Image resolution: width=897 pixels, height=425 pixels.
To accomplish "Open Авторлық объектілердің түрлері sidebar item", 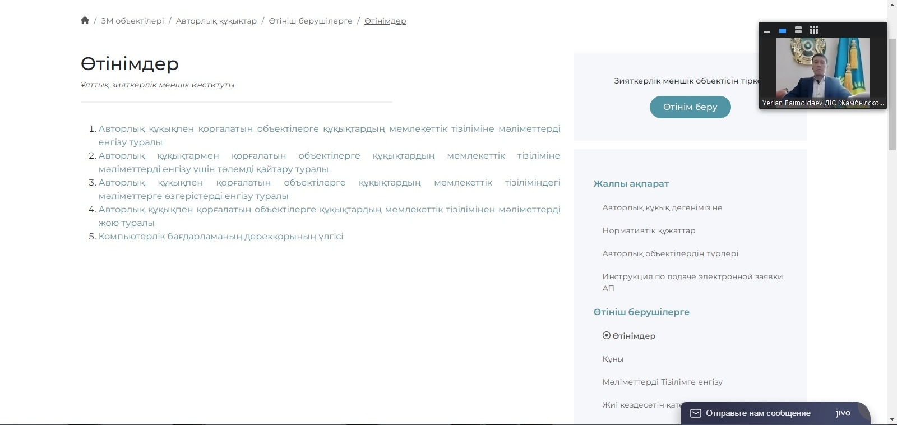I will (670, 253).
